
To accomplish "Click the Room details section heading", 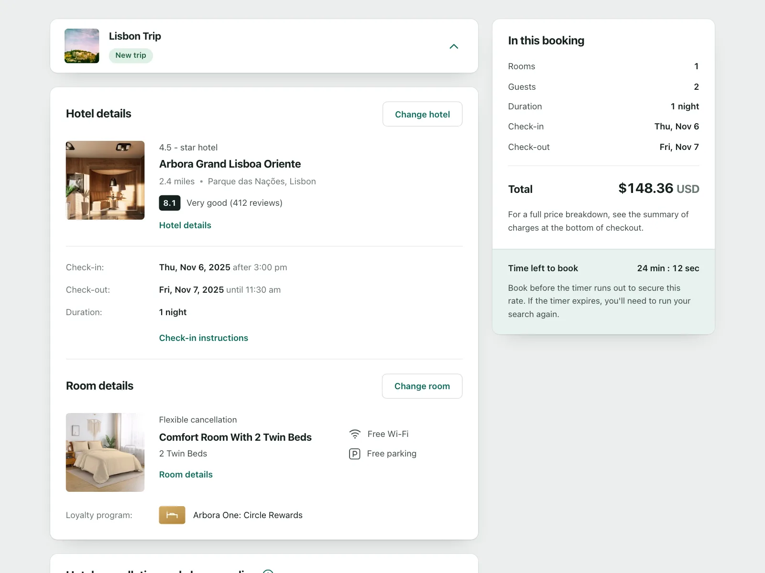I will 99,386.
